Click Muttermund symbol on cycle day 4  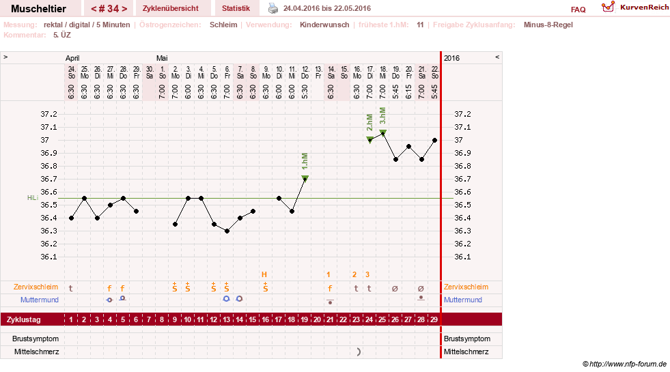109,300
